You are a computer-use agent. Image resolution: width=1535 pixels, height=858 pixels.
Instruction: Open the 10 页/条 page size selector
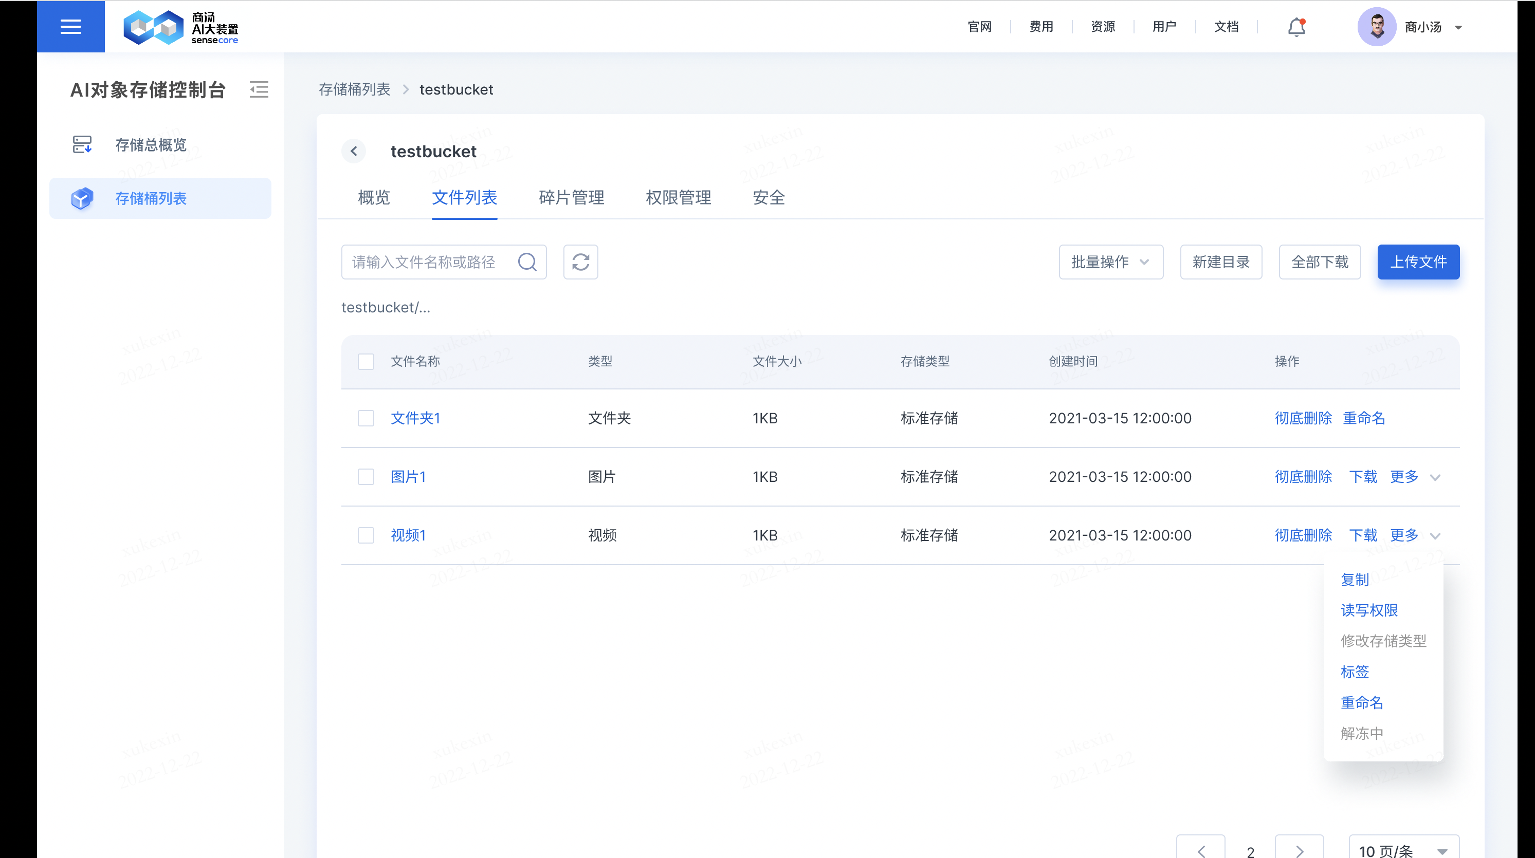click(x=1403, y=850)
